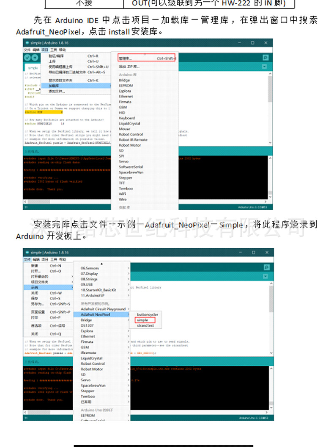Expand Adafruit Circuit Playground examples submenu
Viewport: 334px width, 447px height.
(101, 309)
